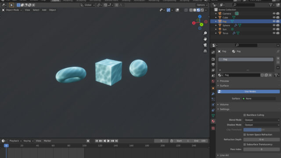The width and height of the screenshot is (281, 158).
Task: Select the tweak select tool arrow
Action: (11, 5)
